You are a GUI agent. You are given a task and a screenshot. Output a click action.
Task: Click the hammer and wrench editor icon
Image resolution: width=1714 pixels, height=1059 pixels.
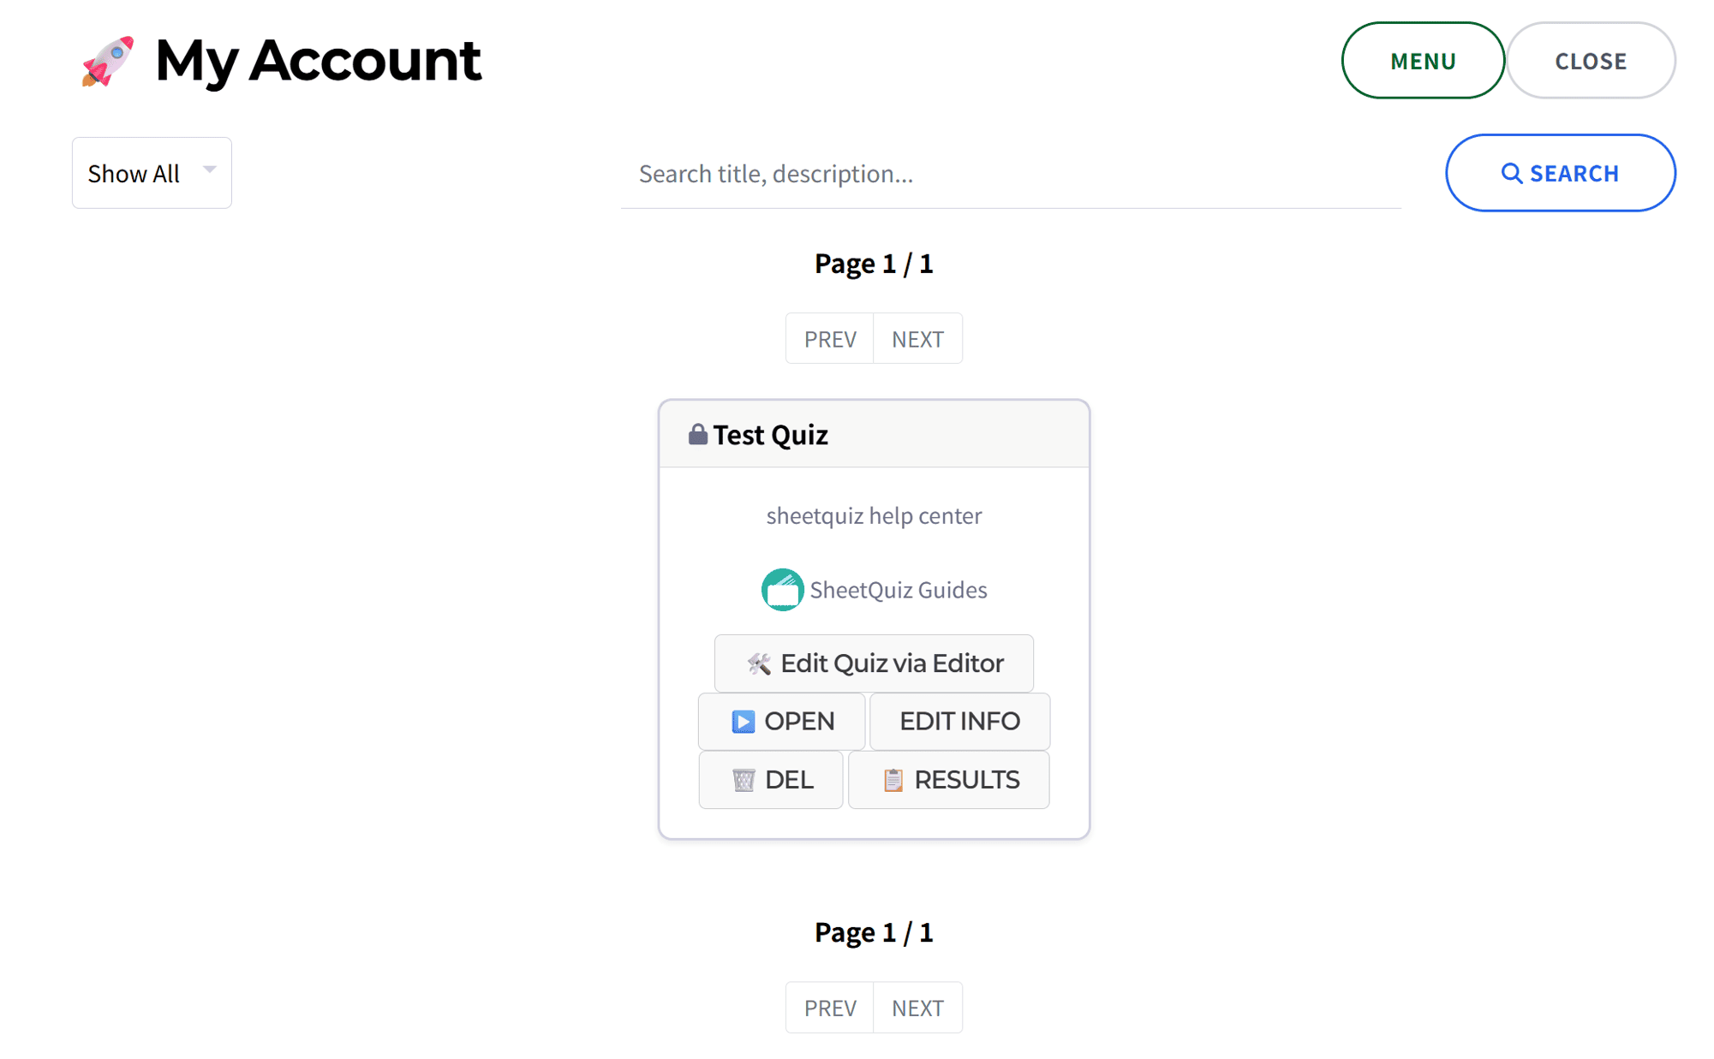coord(759,663)
